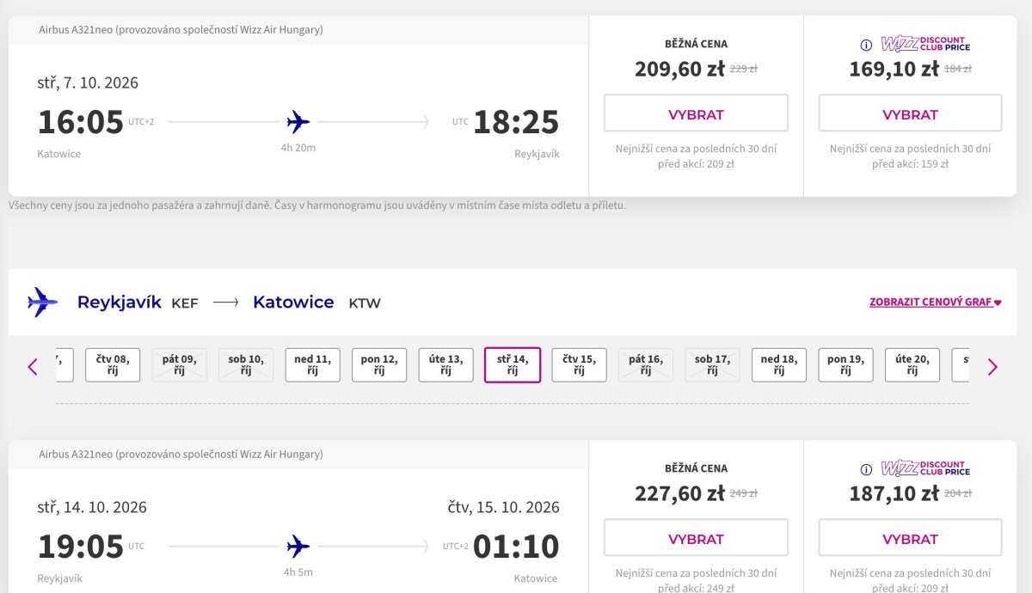Viewport: 1032px width, 593px height.
Task: Select regular price 209,60 zł with Vybrat
Action: tap(696, 113)
